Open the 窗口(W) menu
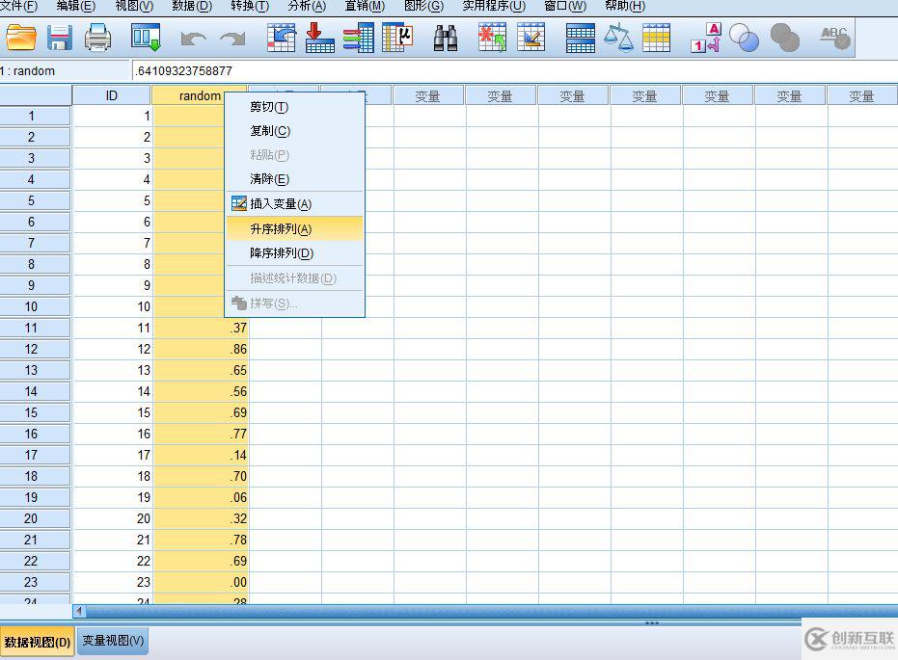The width and height of the screenshot is (898, 660). click(x=565, y=7)
